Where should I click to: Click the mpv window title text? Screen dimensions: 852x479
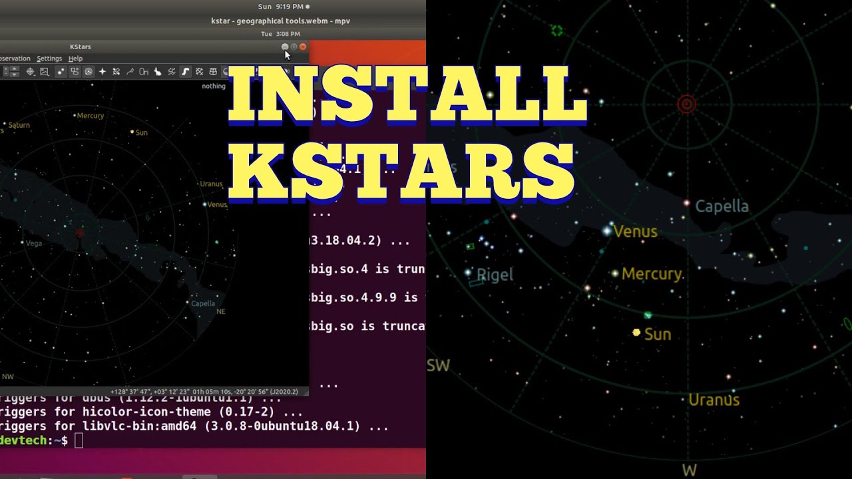[280, 21]
